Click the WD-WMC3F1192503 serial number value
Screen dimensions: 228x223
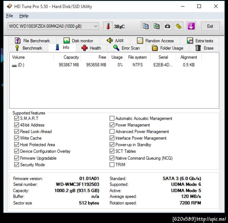pyautogui.click(x=78, y=184)
